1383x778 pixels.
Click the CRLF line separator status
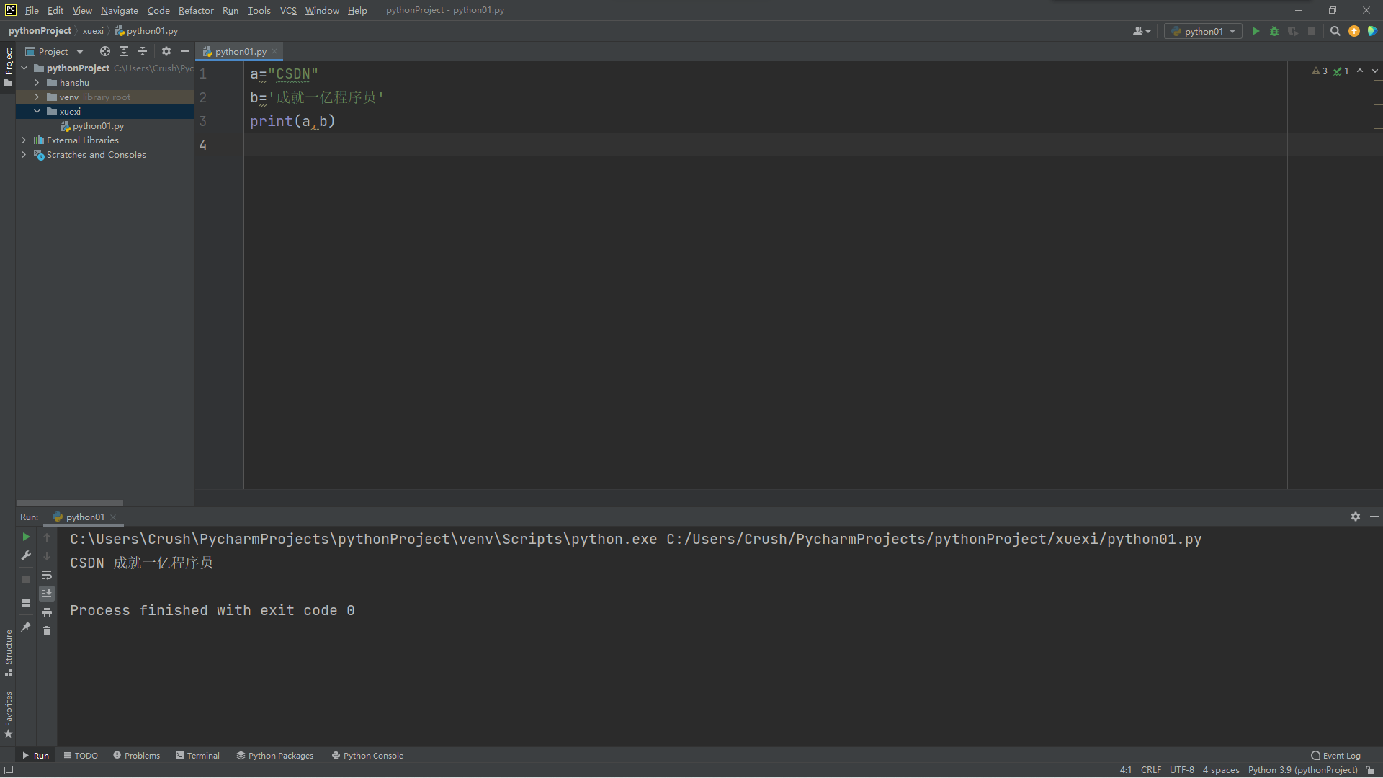tap(1150, 769)
